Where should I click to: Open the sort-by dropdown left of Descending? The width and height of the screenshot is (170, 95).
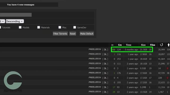click(x=2, y=21)
